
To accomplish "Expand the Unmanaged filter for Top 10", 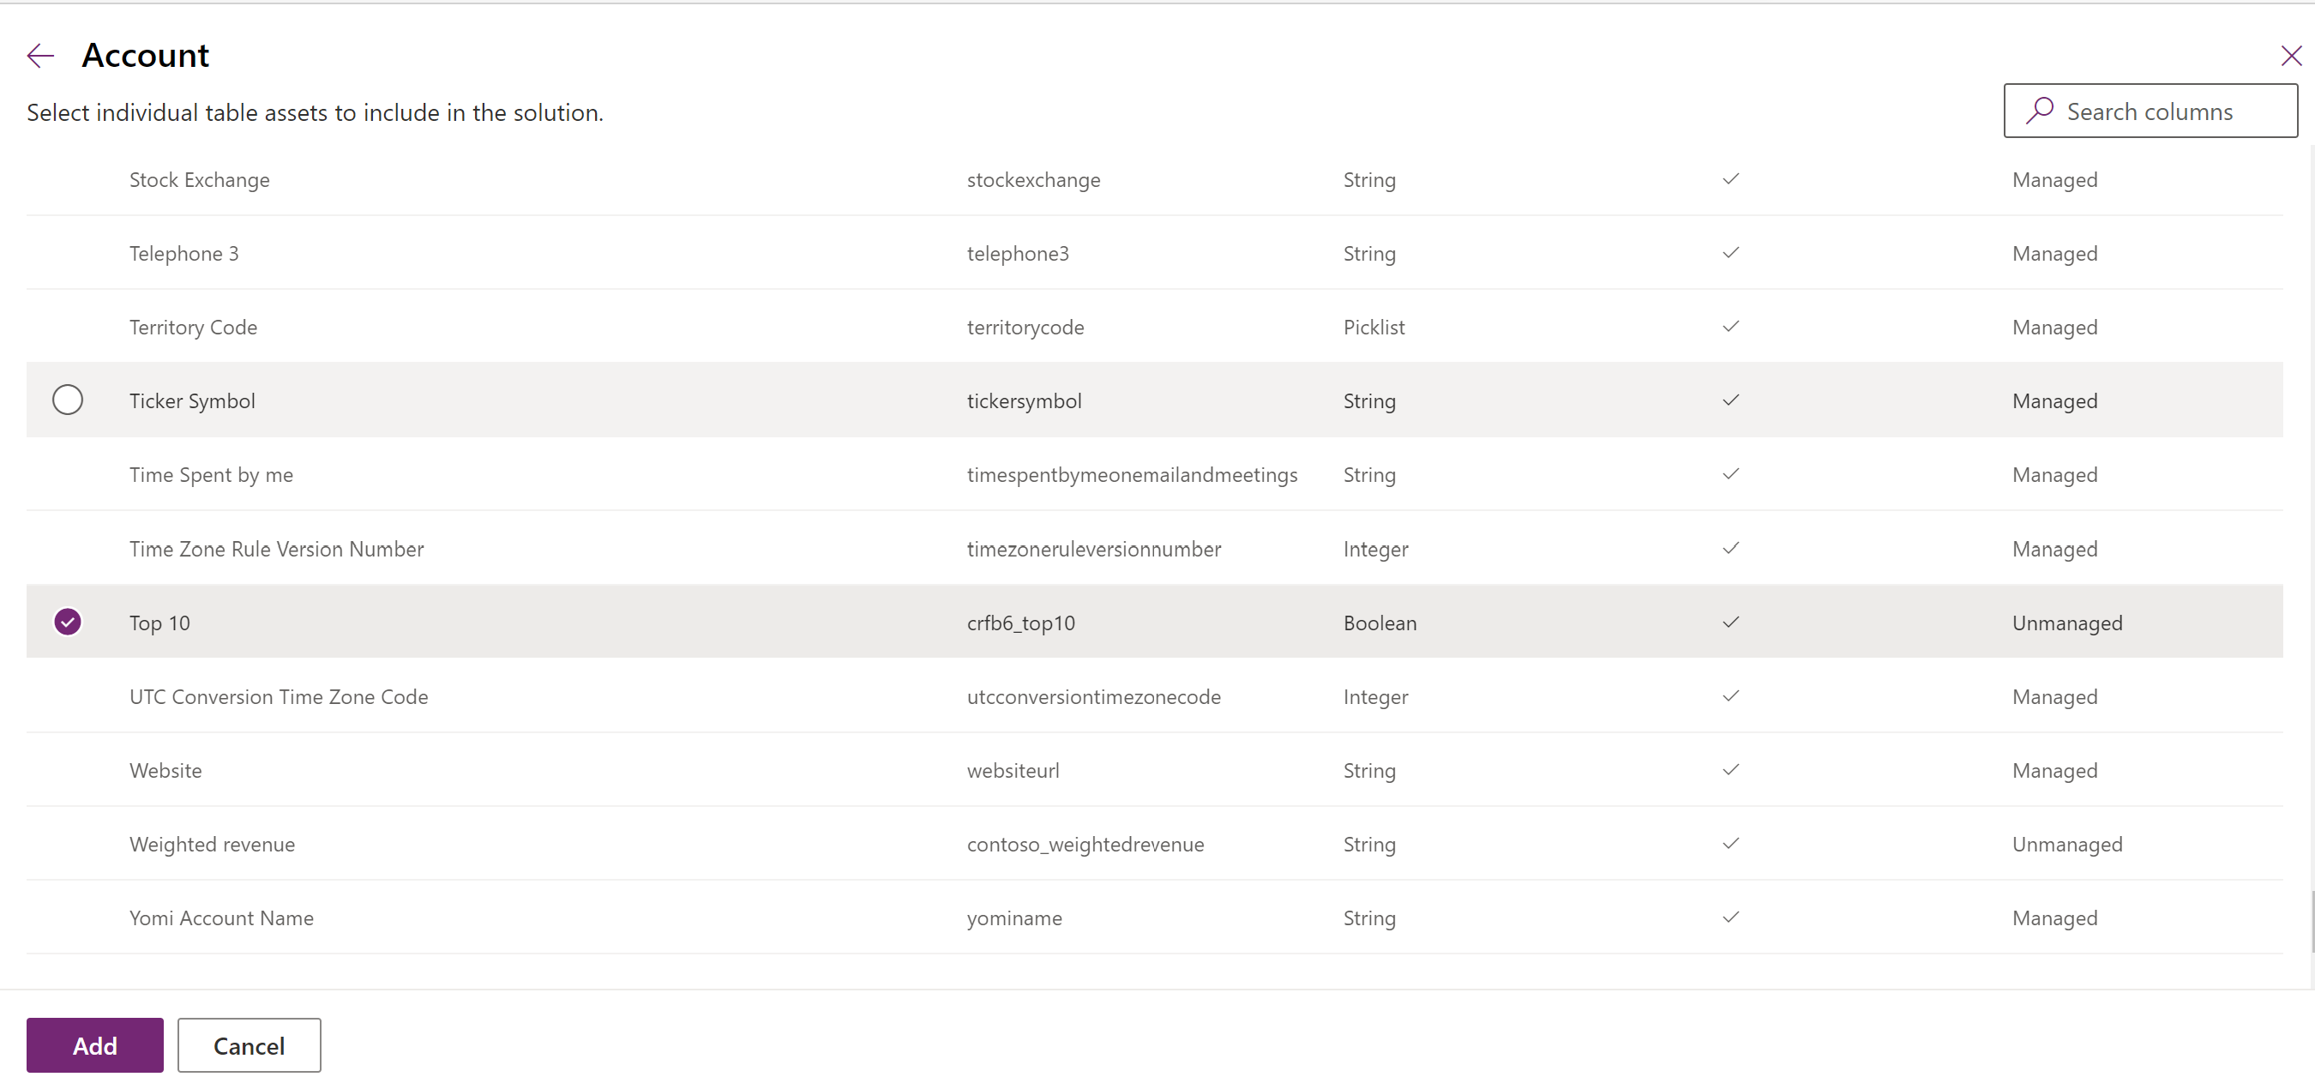I will click(x=2067, y=621).
